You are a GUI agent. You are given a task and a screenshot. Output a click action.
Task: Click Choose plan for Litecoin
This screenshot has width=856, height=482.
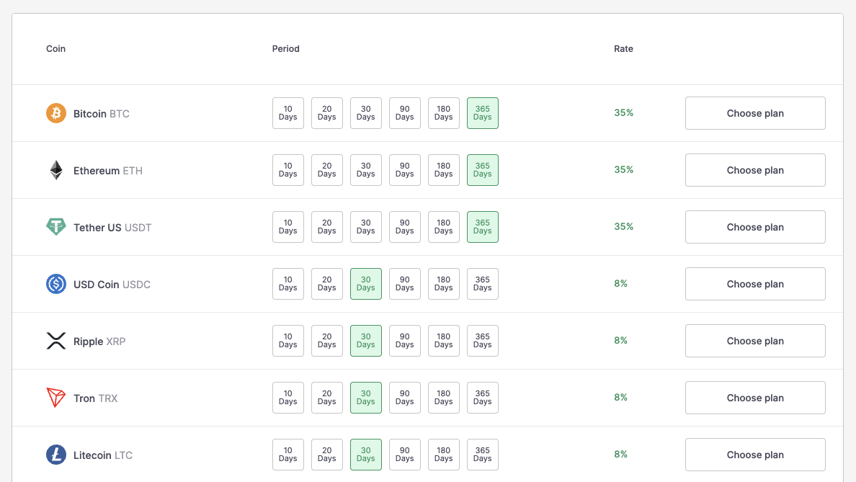(755, 455)
